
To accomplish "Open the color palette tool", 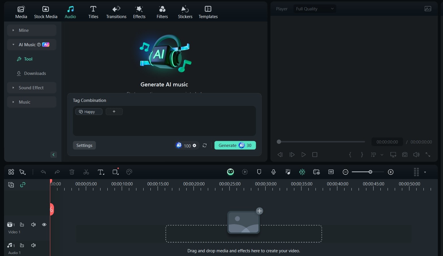I will point(129,172).
